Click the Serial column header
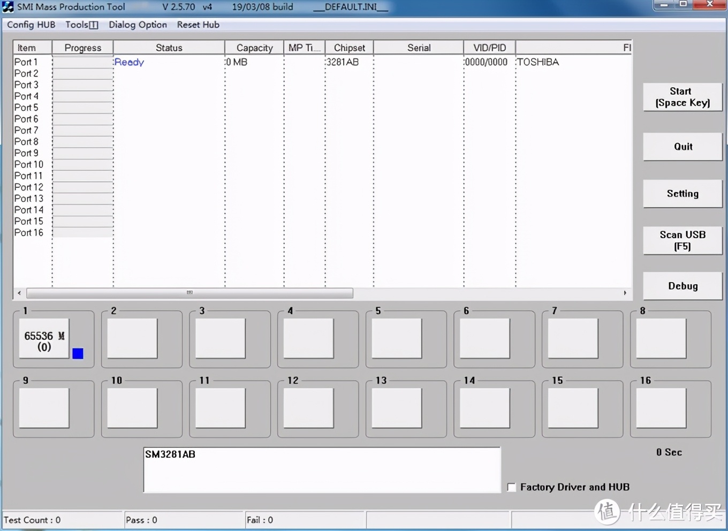Image resolution: width=728 pixels, height=531 pixels. pyautogui.click(x=419, y=48)
